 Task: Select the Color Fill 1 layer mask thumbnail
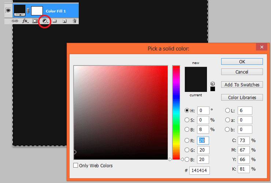[37, 11]
